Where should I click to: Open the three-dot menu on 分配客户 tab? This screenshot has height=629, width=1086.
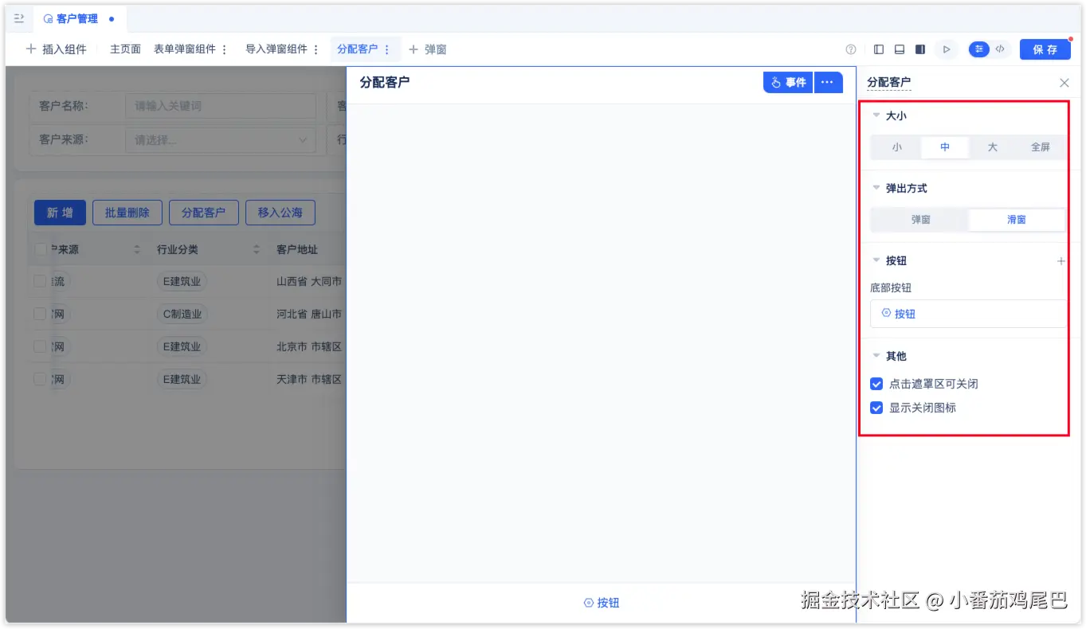(x=387, y=49)
